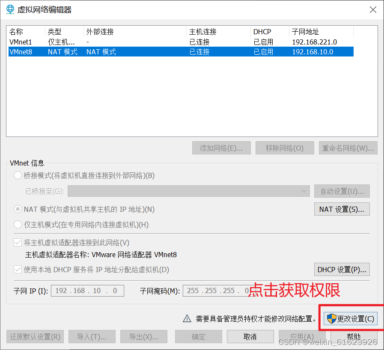The height and width of the screenshot is (350, 384).
Task: Click the 重命名网络(W) button
Action: point(348,148)
